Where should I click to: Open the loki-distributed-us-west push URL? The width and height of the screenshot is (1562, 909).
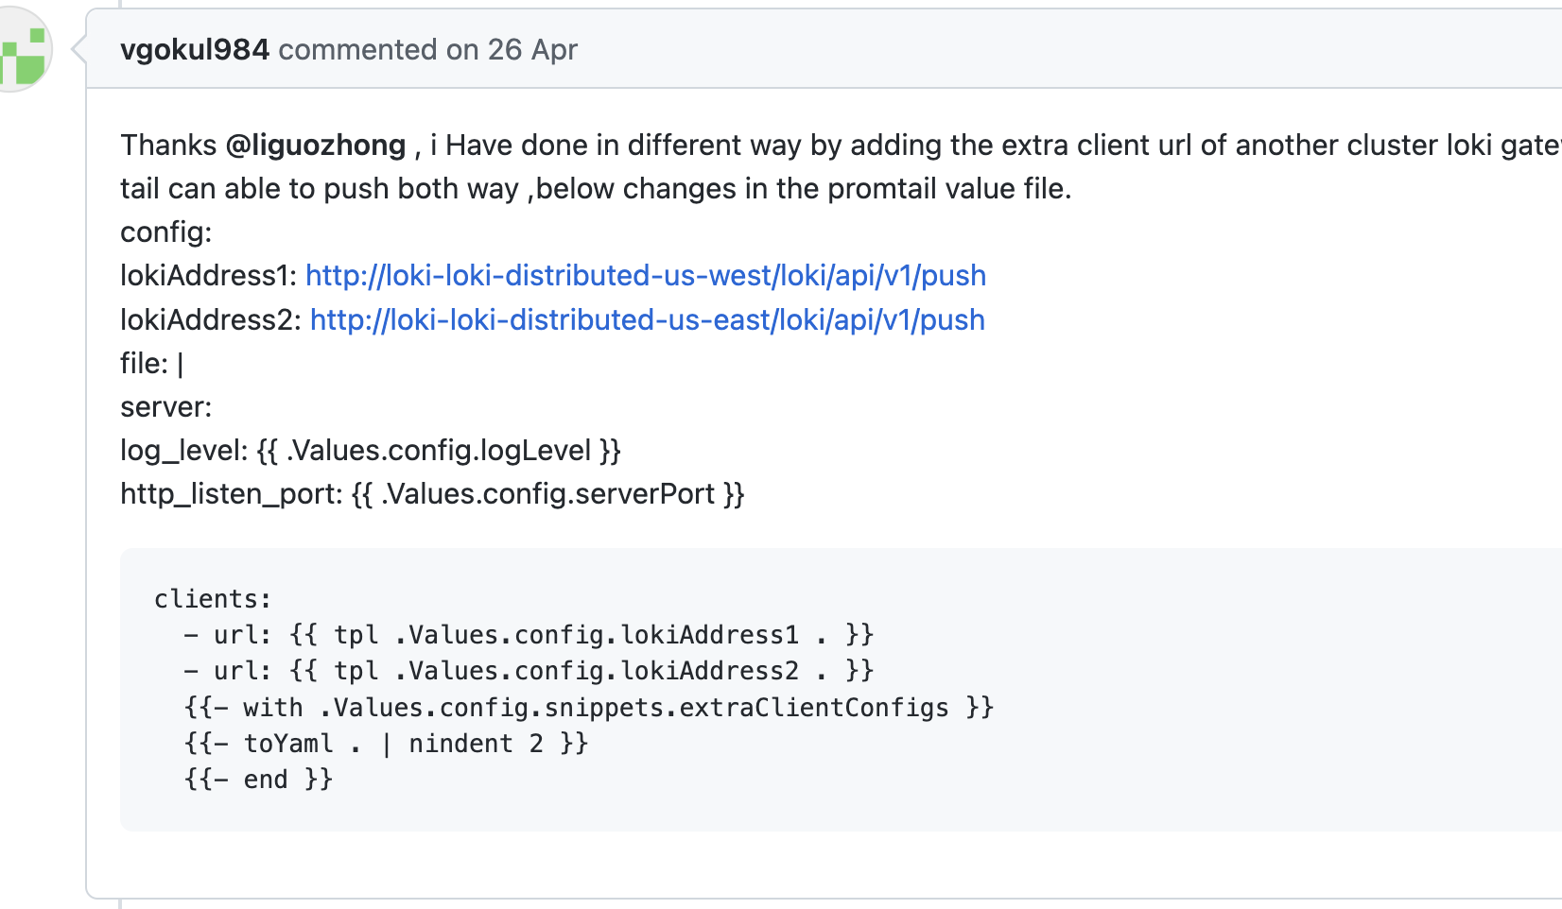tap(645, 276)
